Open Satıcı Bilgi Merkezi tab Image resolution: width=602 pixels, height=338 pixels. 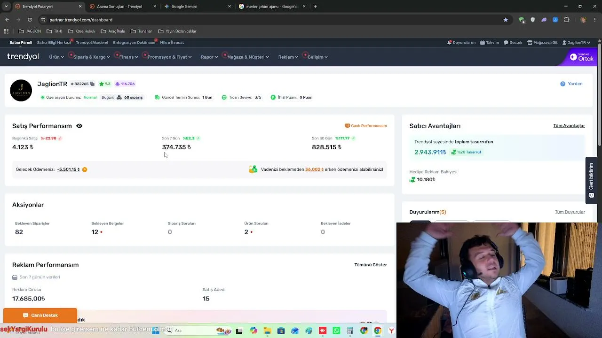[54, 43]
